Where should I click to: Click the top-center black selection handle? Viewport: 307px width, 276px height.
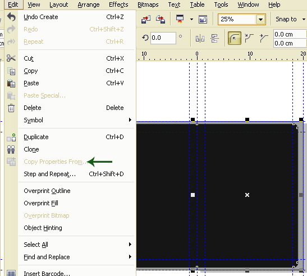pyautogui.click(x=247, y=119)
